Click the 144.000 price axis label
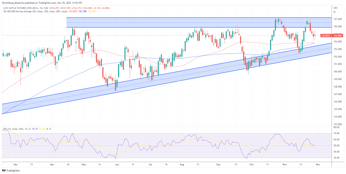 coord(338,117)
